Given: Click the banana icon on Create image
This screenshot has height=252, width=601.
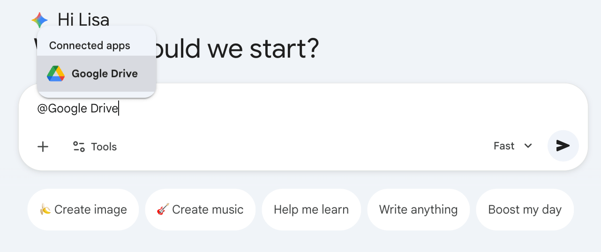Looking at the screenshot, I should tap(45, 209).
